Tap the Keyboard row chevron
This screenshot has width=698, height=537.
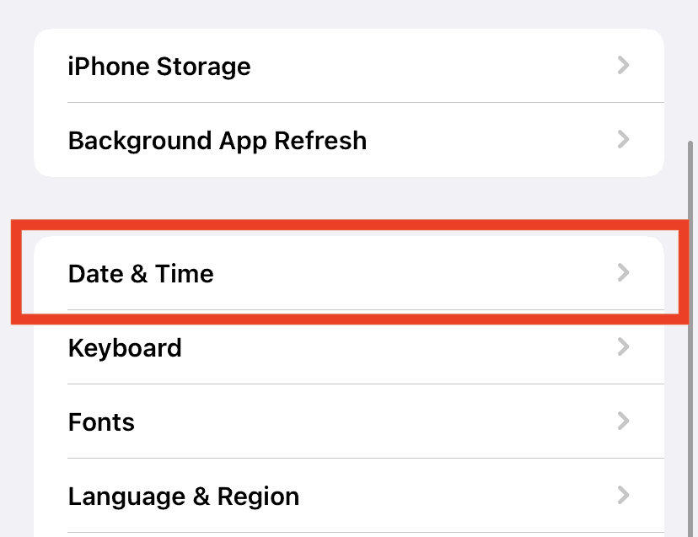click(623, 346)
